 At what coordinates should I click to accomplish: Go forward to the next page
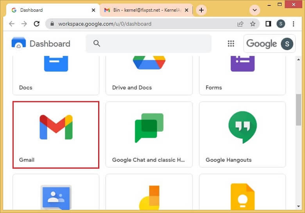click(24, 24)
